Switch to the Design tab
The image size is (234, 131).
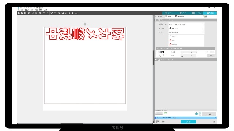169,13
